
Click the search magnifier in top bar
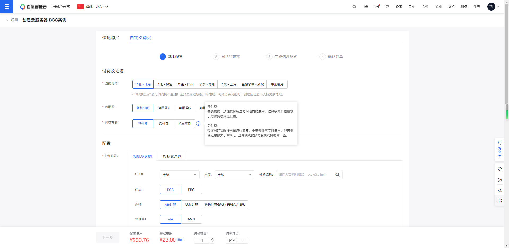click(x=354, y=7)
